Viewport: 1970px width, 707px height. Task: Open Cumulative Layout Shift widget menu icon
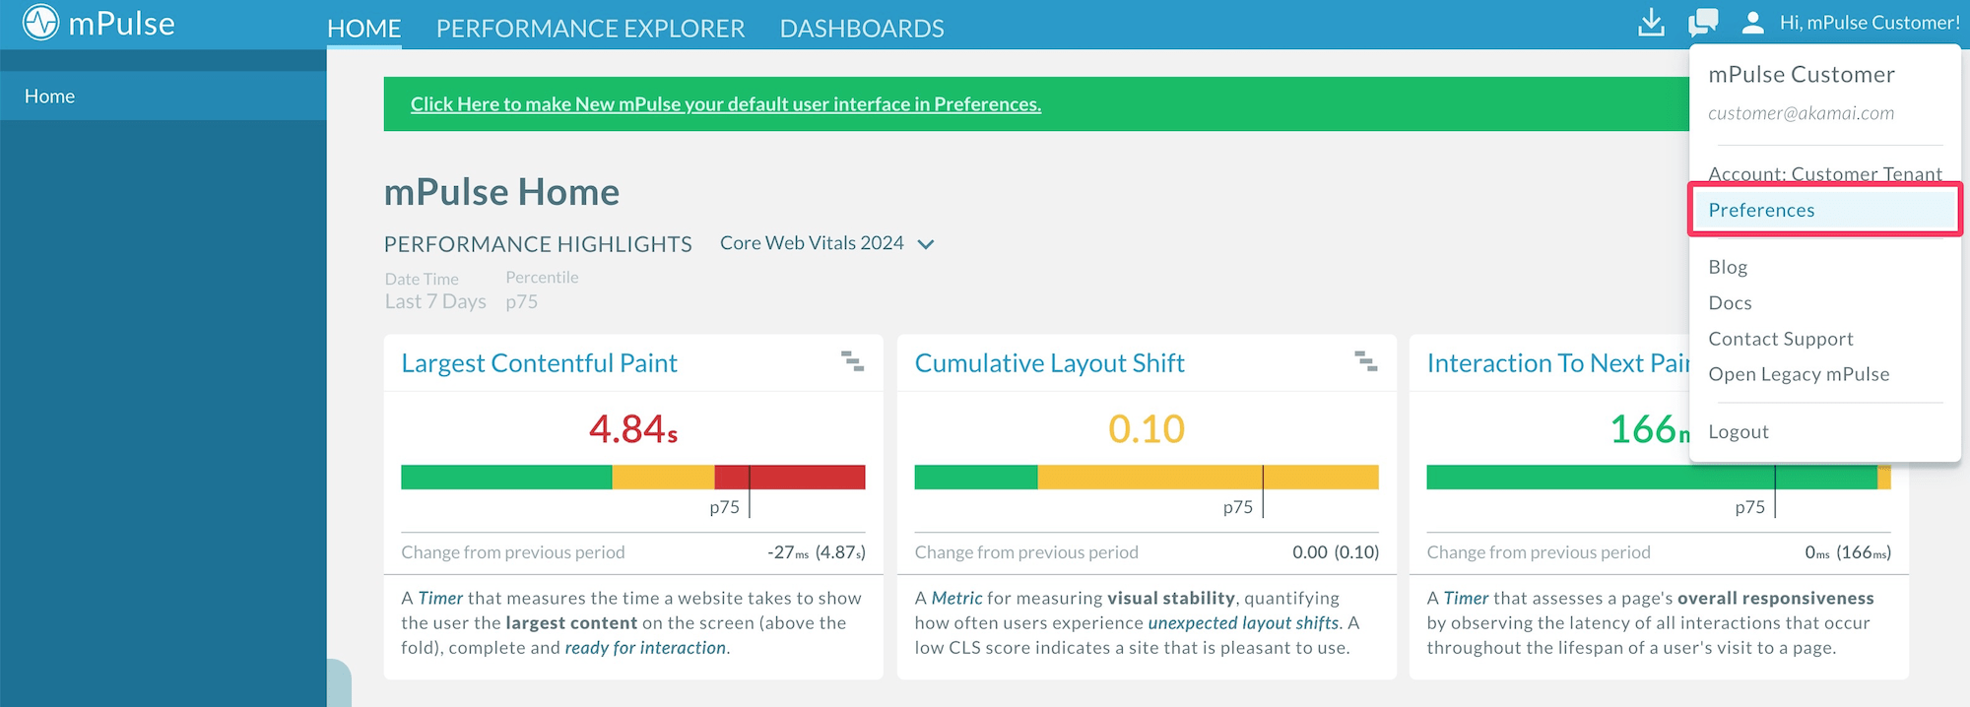pos(1365,361)
